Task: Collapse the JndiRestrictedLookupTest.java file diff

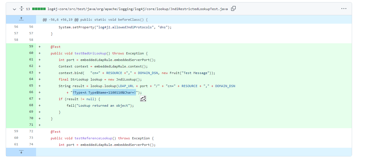Action: (14, 9)
